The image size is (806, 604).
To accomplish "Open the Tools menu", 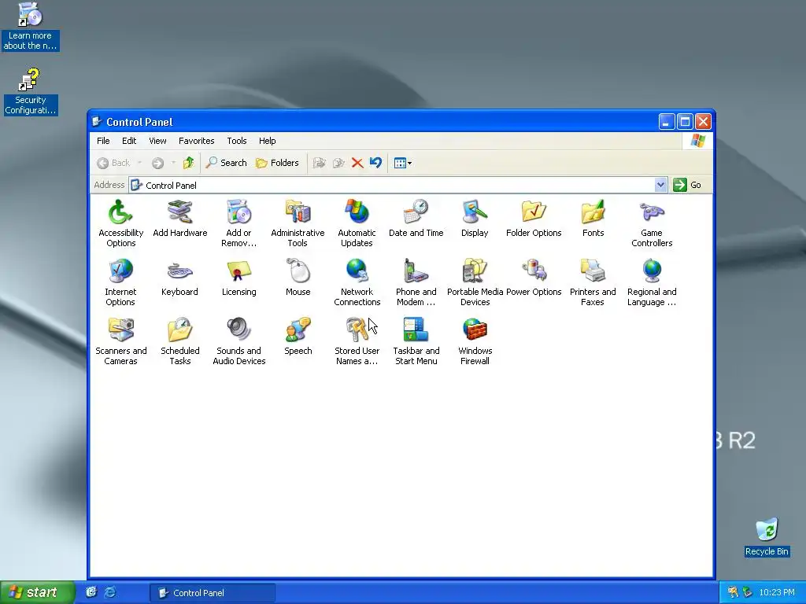I will point(236,141).
